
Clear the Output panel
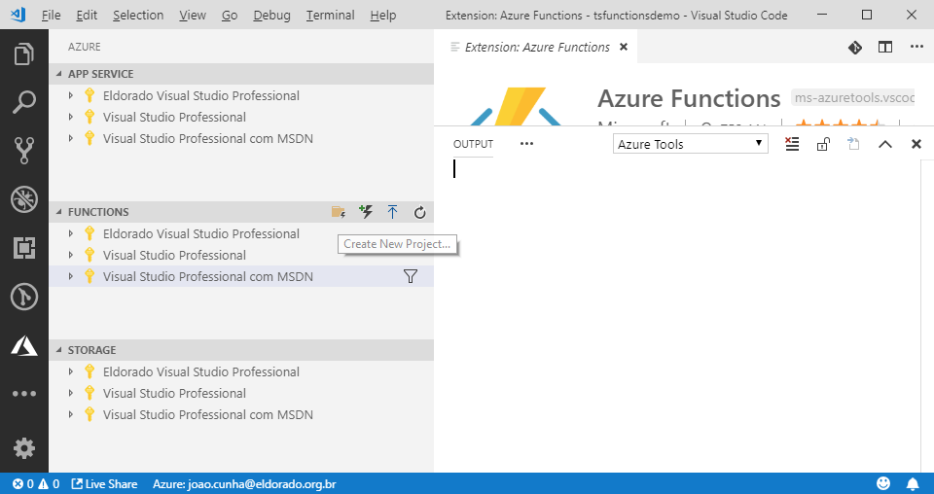coord(792,144)
